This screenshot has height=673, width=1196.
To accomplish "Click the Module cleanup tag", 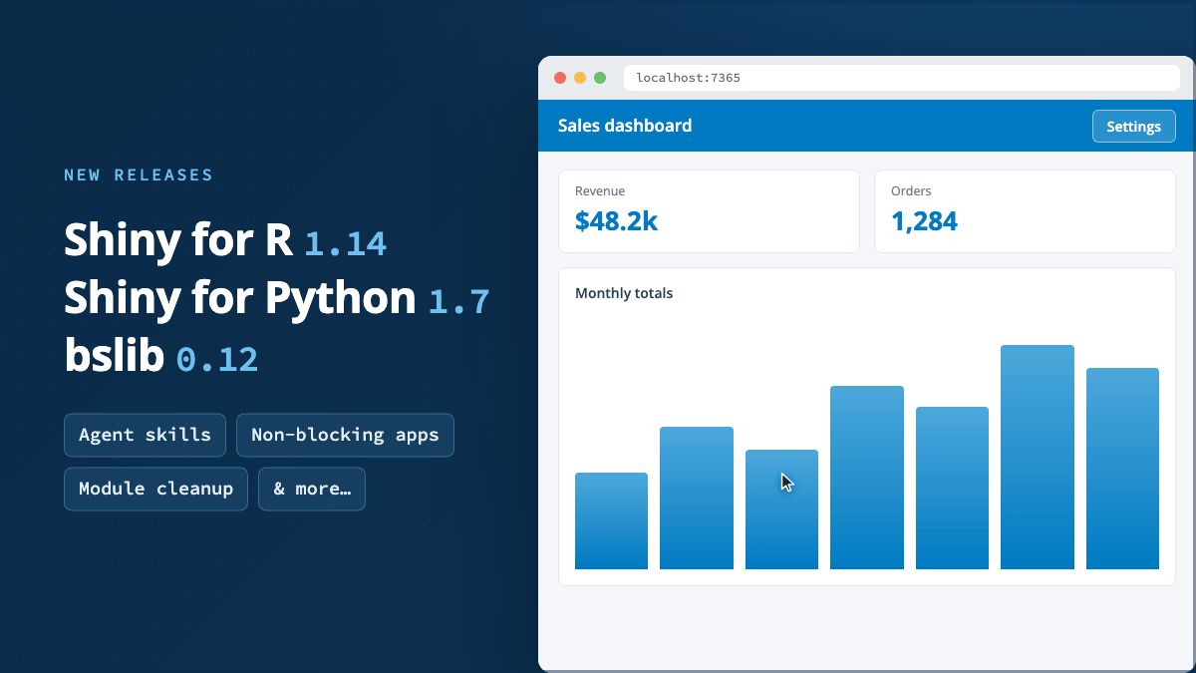I will click(155, 489).
